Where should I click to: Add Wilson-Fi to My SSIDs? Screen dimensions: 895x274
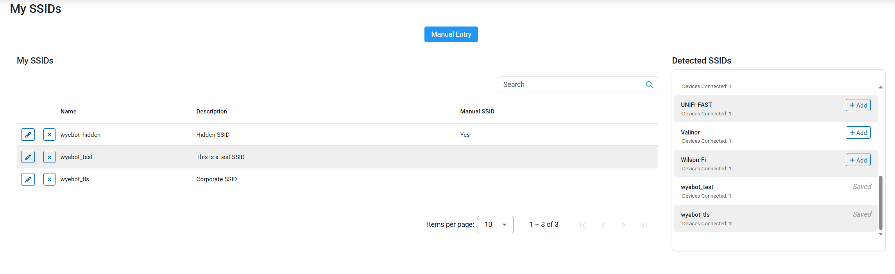point(858,160)
